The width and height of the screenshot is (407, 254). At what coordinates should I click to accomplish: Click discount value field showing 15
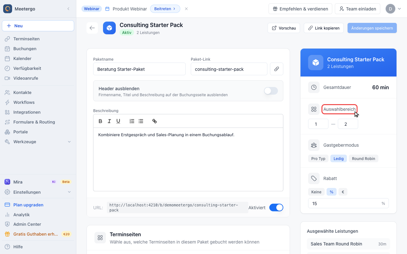tap(348, 203)
